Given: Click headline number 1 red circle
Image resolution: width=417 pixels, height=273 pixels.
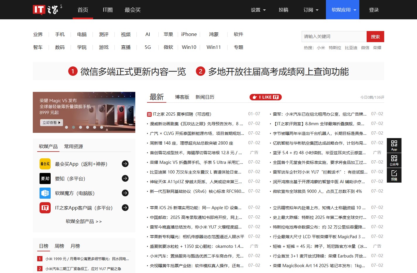Looking at the screenshot, I should coord(73,71).
